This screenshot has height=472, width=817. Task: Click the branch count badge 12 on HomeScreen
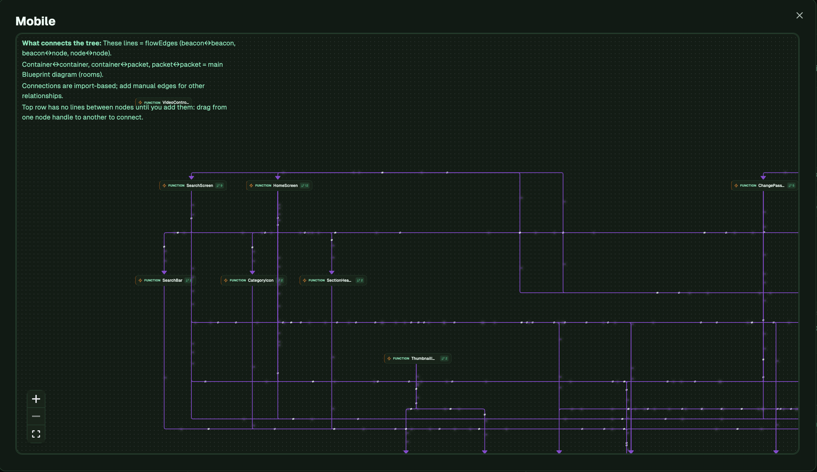tap(304, 185)
